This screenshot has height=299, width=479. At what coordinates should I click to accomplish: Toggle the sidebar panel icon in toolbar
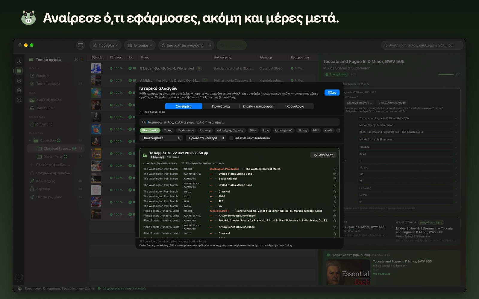coord(81,45)
